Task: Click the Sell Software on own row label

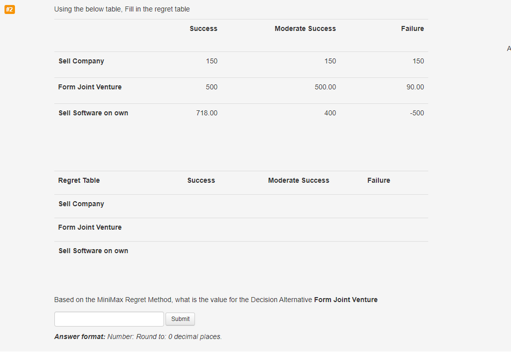Action: 93,113
